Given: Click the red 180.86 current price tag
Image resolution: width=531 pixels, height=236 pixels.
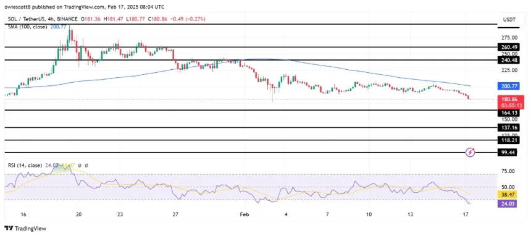Looking at the screenshot, I should click(509, 102).
